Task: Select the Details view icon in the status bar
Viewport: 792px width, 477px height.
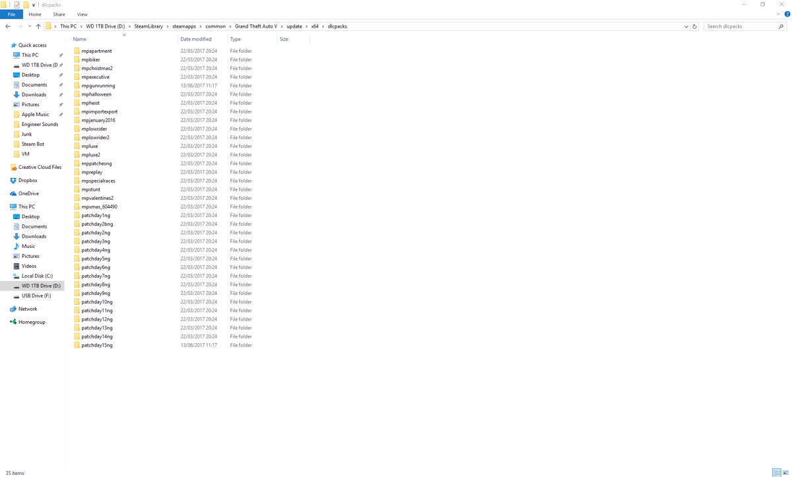Action: click(777, 472)
